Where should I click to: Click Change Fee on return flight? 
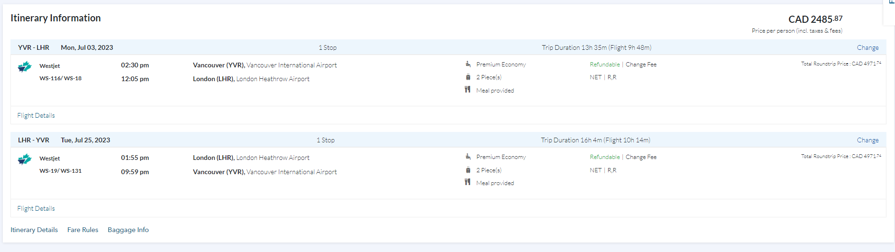pos(641,157)
